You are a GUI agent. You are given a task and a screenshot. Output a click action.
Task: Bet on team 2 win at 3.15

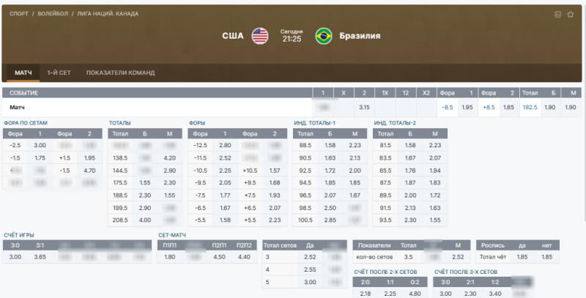click(364, 107)
